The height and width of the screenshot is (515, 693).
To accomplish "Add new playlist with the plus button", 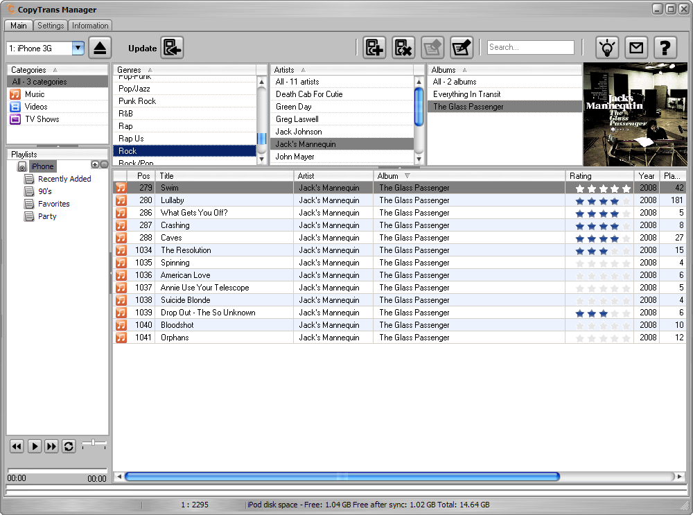I will tap(95, 165).
